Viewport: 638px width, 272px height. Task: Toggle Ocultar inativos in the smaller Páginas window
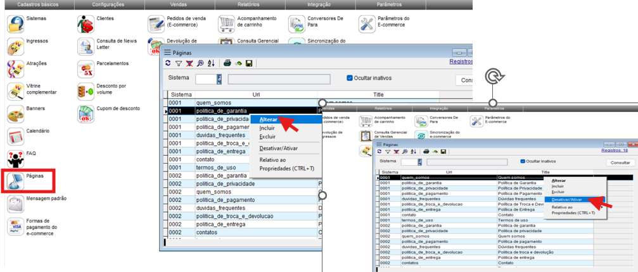tap(523, 161)
